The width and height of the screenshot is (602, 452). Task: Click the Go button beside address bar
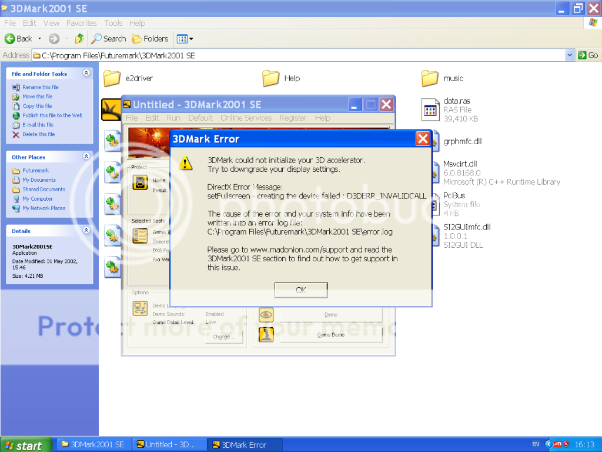point(587,55)
